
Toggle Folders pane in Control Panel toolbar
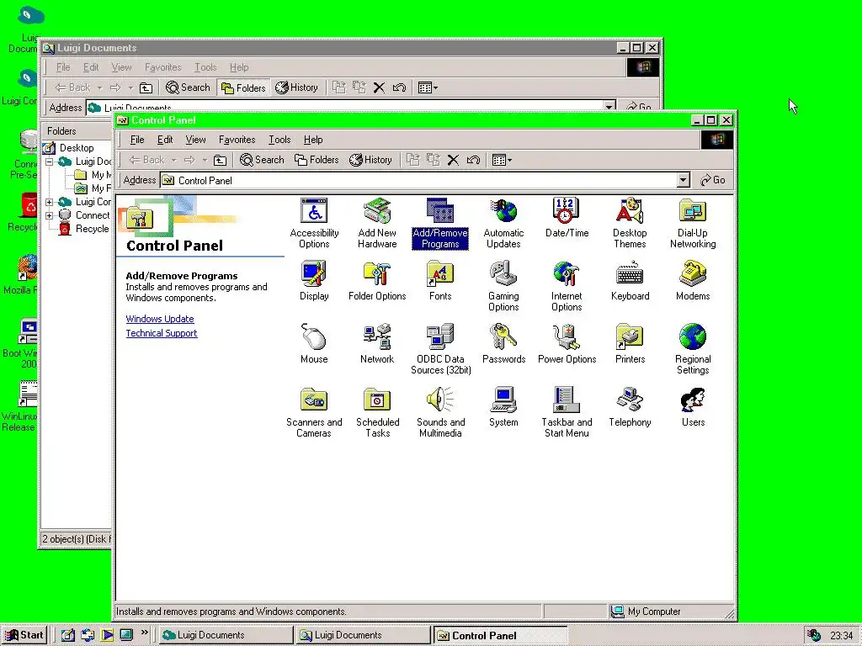[x=317, y=160]
